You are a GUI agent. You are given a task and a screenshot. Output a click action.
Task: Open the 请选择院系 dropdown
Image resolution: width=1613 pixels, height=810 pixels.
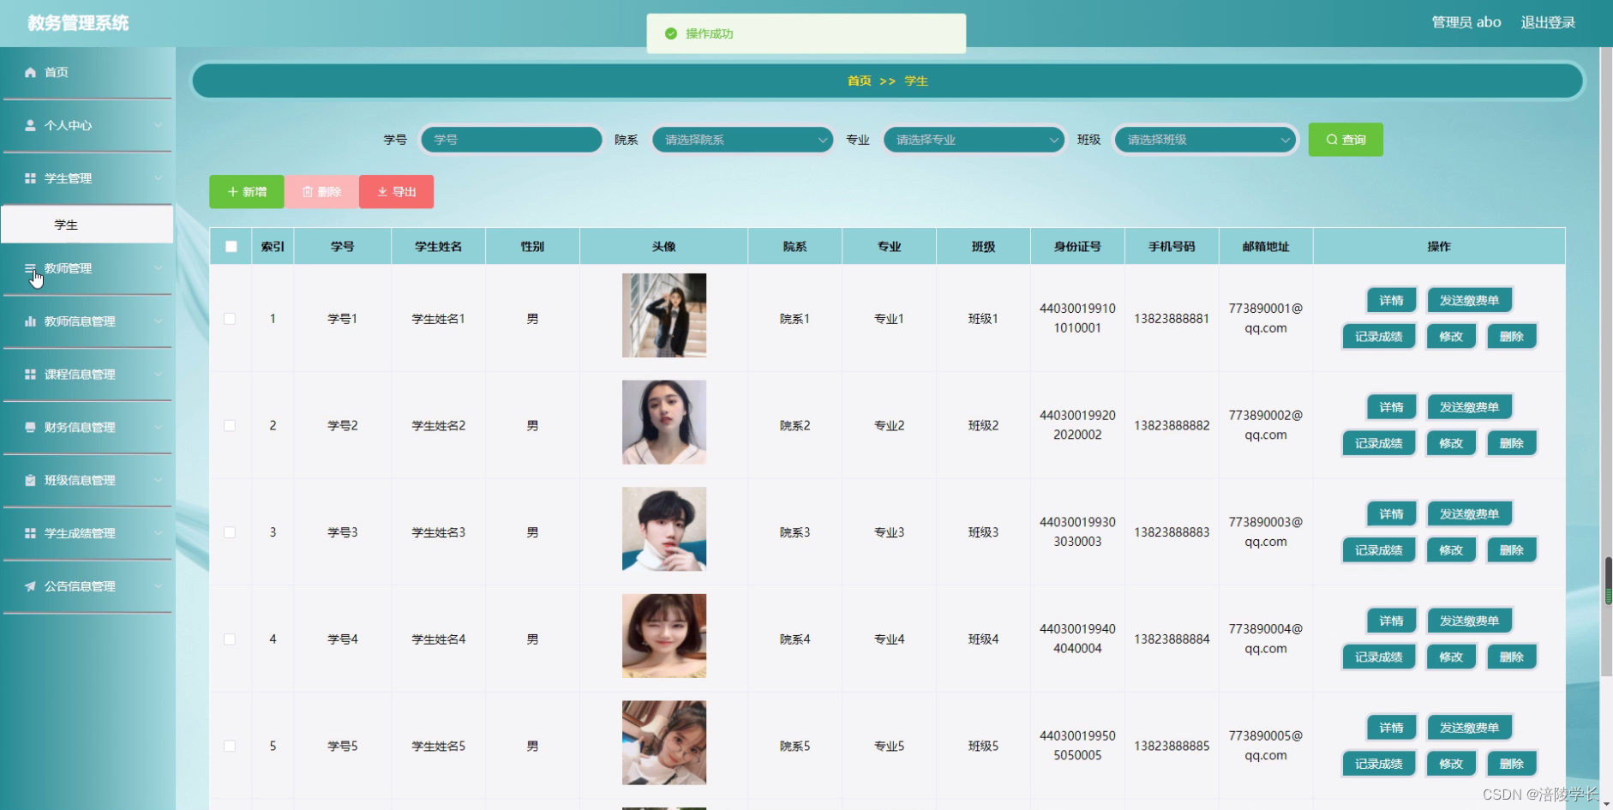[742, 139]
